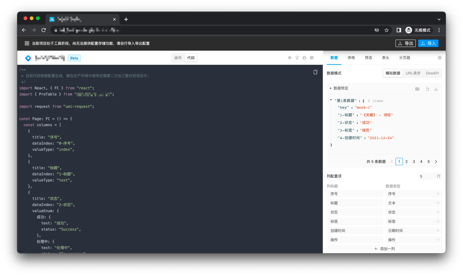Click the 导出 export button
This screenshot has height=276, width=463.
pyautogui.click(x=406, y=43)
